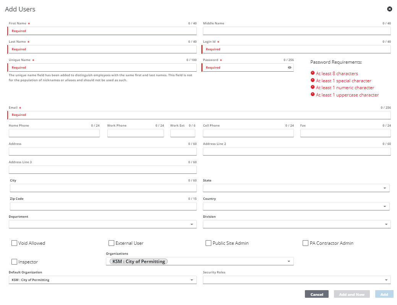Expand the Default Organization dropdown
This screenshot has height=305, width=397.
[x=191, y=280]
